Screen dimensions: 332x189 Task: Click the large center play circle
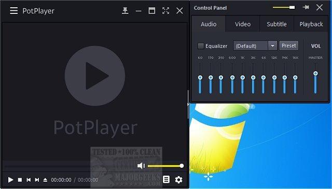(95, 76)
